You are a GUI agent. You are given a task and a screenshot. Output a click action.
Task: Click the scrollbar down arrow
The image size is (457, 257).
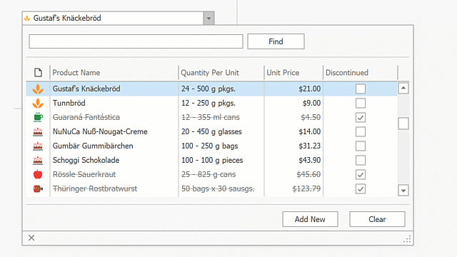point(403,191)
